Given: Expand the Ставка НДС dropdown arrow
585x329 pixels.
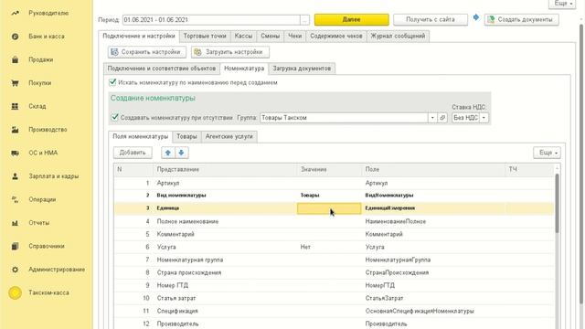Looking at the screenshot, I should (x=484, y=118).
